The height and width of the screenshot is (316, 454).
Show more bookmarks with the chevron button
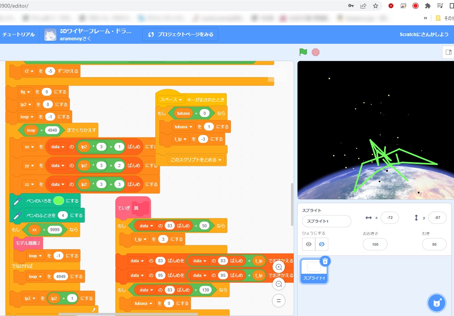coord(425,18)
